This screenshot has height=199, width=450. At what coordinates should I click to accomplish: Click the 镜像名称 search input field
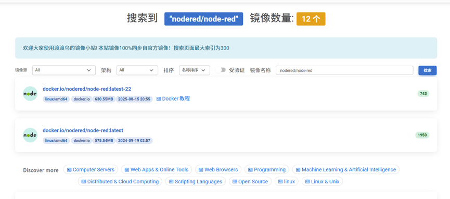tap(344, 70)
